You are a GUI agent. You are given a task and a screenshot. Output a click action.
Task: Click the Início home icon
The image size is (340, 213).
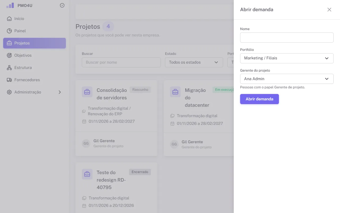point(9,19)
